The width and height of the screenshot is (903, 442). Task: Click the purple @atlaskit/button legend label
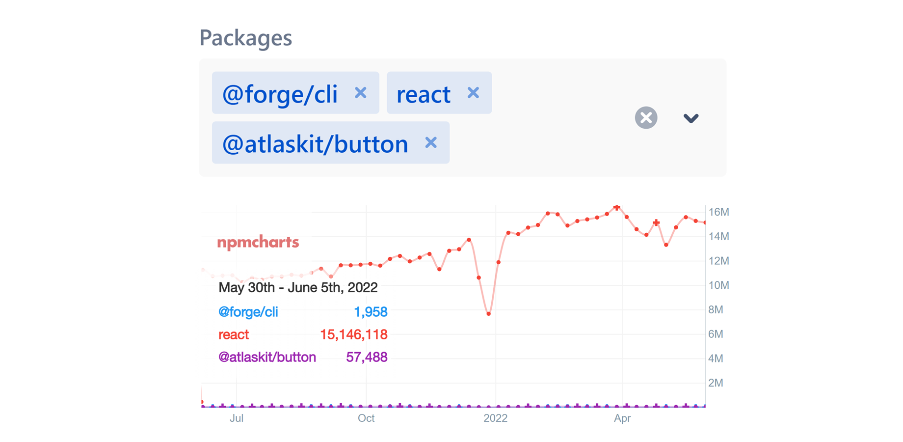pyautogui.click(x=267, y=357)
